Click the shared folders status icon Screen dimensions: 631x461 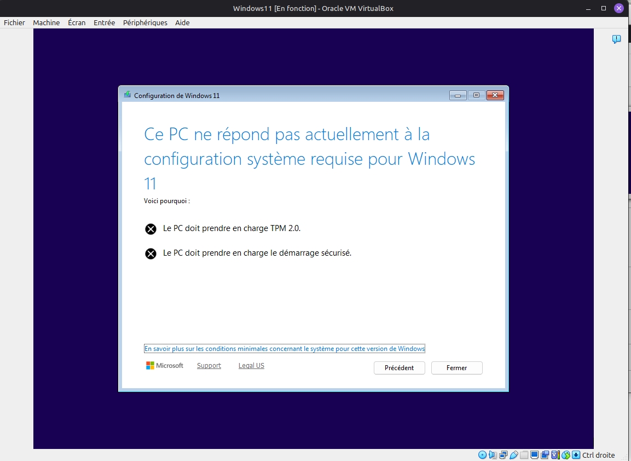pyautogui.click(x=524, y=455)
